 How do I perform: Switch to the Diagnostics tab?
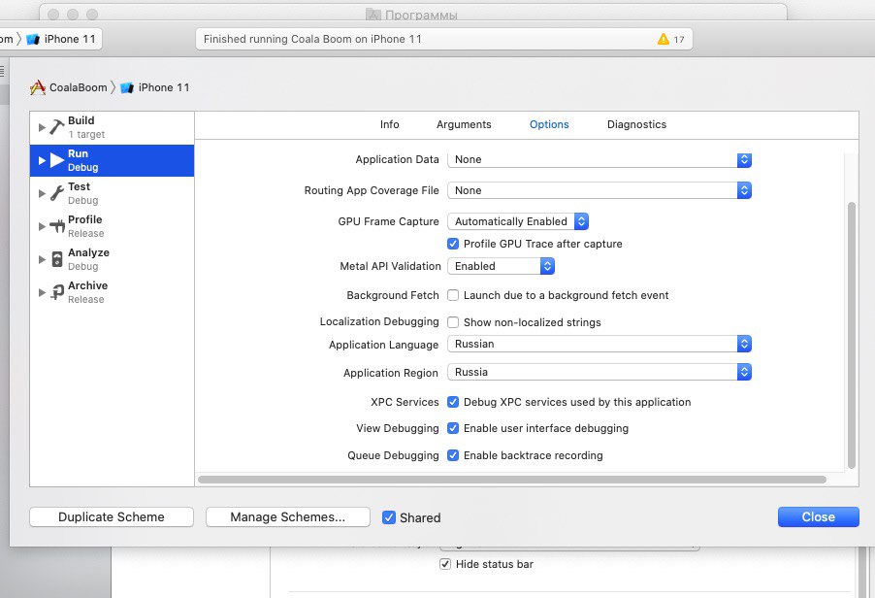click(636, 124)
